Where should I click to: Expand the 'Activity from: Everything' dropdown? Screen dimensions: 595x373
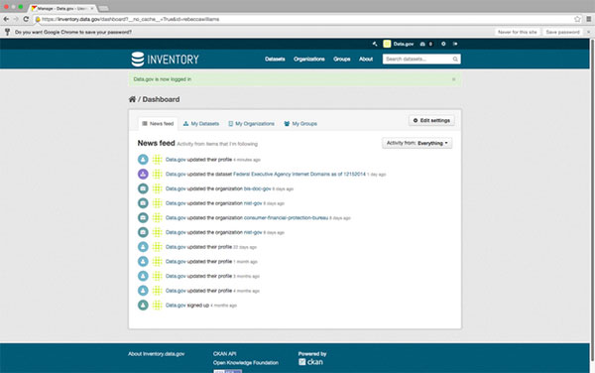coord(417,143)
